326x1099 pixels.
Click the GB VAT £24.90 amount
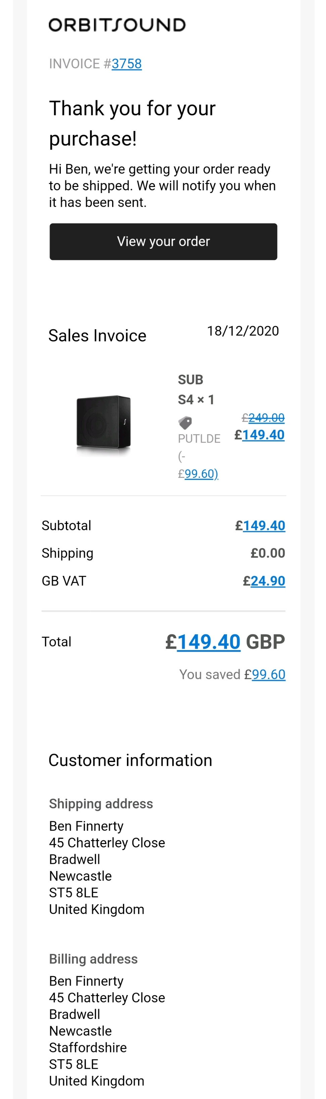(x=264, y=581)
